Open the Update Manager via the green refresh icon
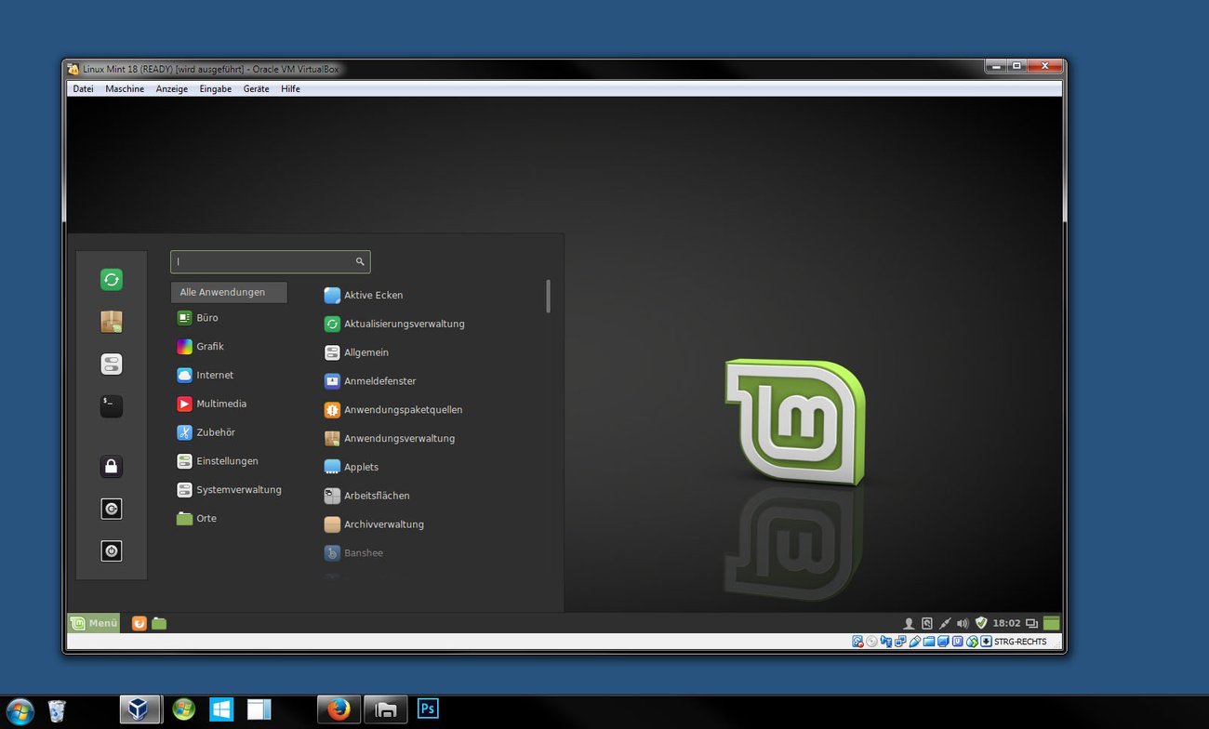 coord(111,279)
